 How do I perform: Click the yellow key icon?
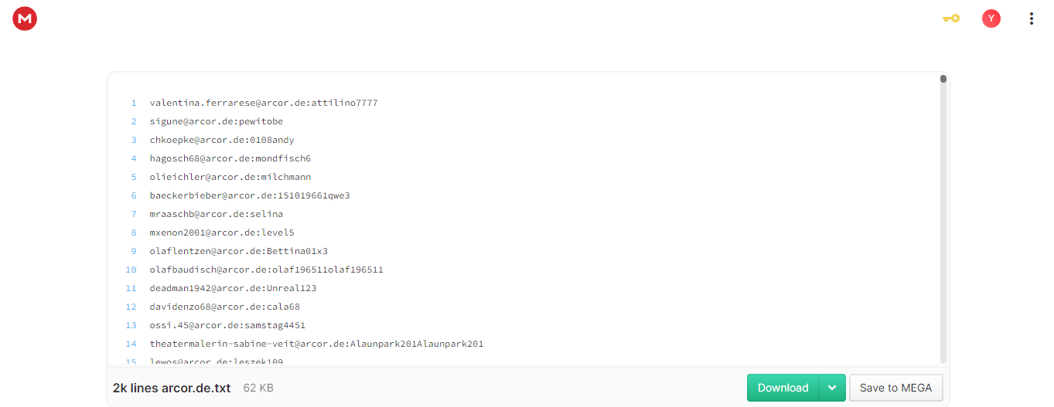950,19
